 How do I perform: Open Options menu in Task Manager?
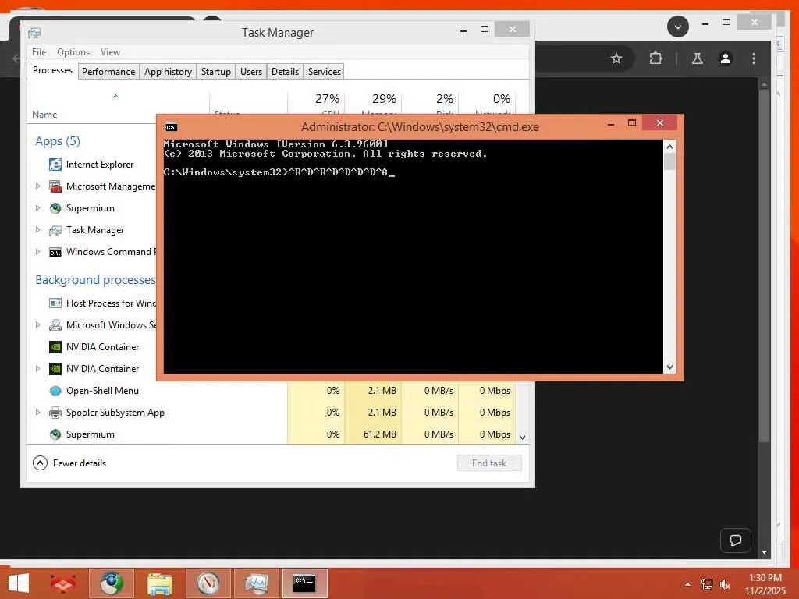[73, 52]
